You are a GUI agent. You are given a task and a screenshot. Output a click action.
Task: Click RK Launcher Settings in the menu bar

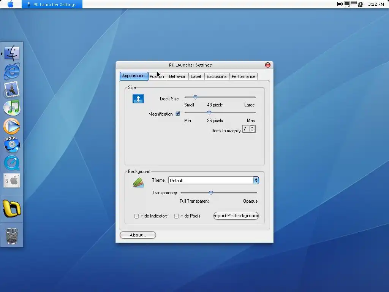tap(52, 4)
